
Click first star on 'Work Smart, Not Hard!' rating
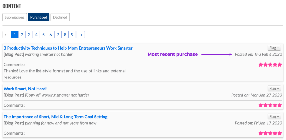pos(261,105)
